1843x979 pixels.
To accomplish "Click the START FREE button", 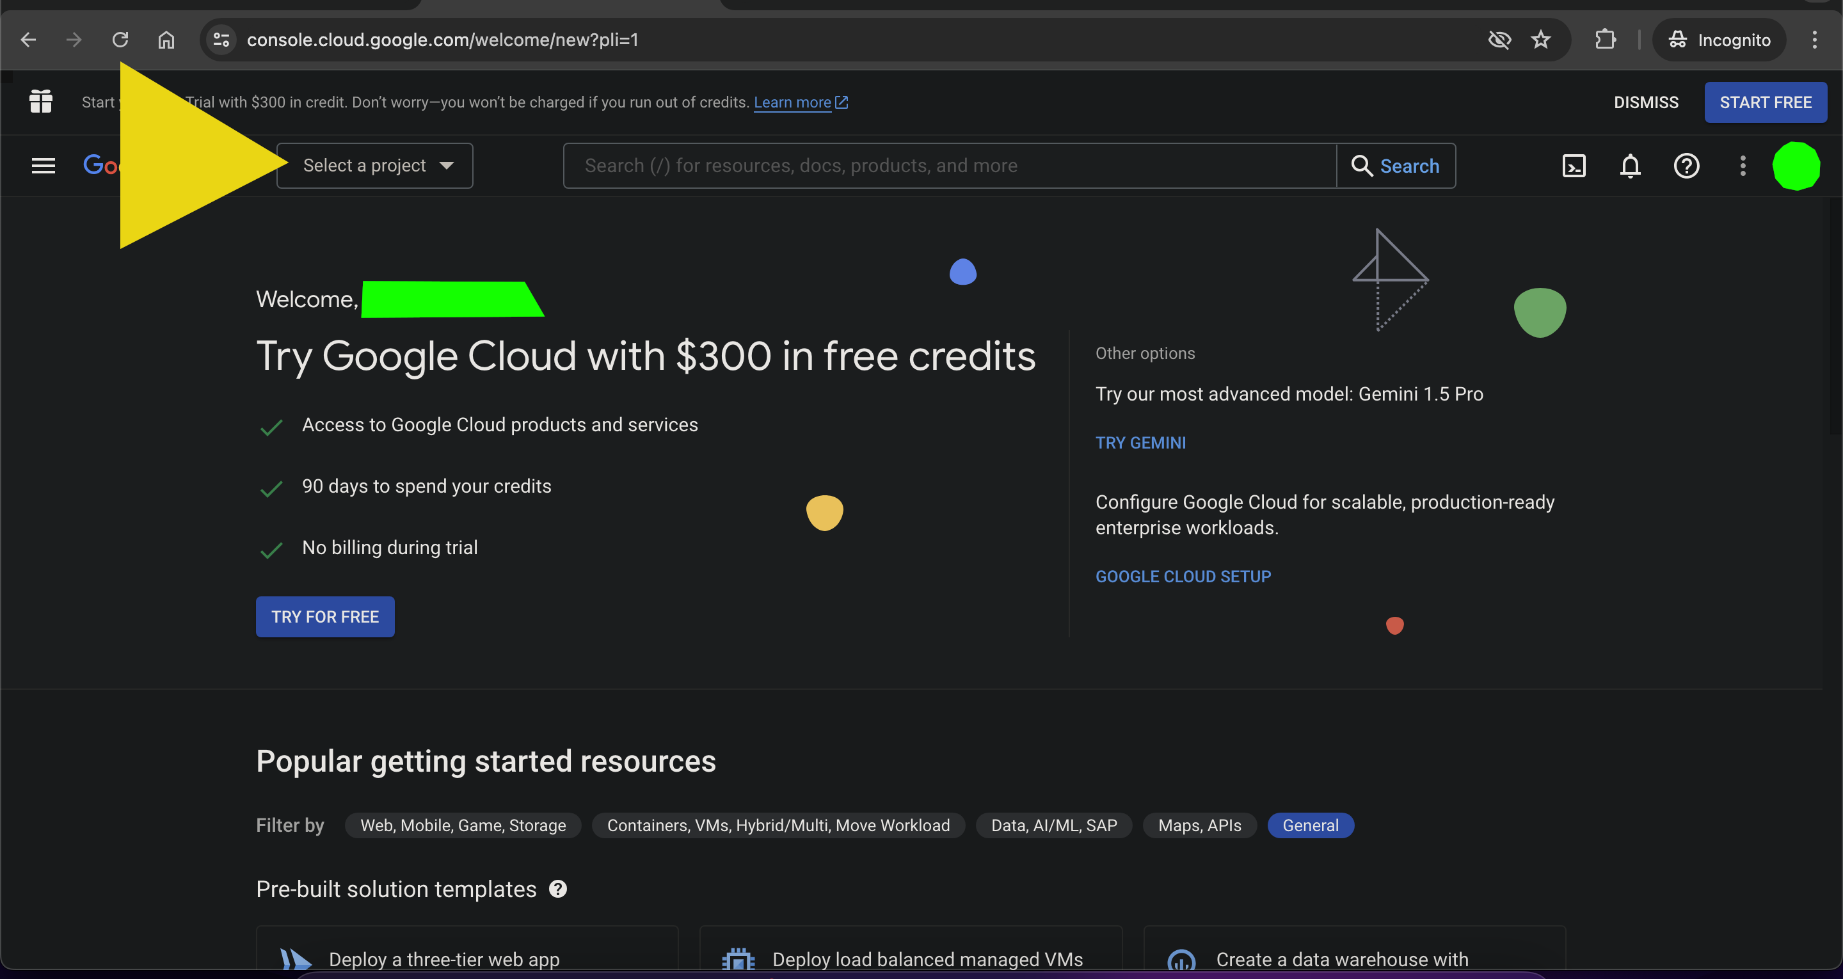I will (1765, 102).
